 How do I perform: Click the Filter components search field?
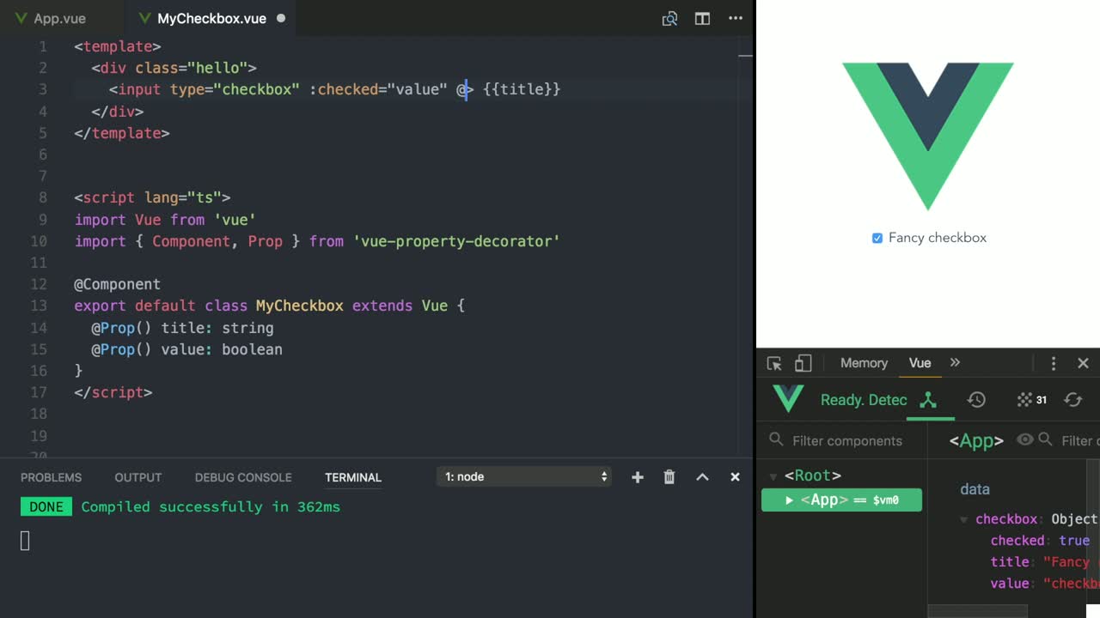pos(846,440)
